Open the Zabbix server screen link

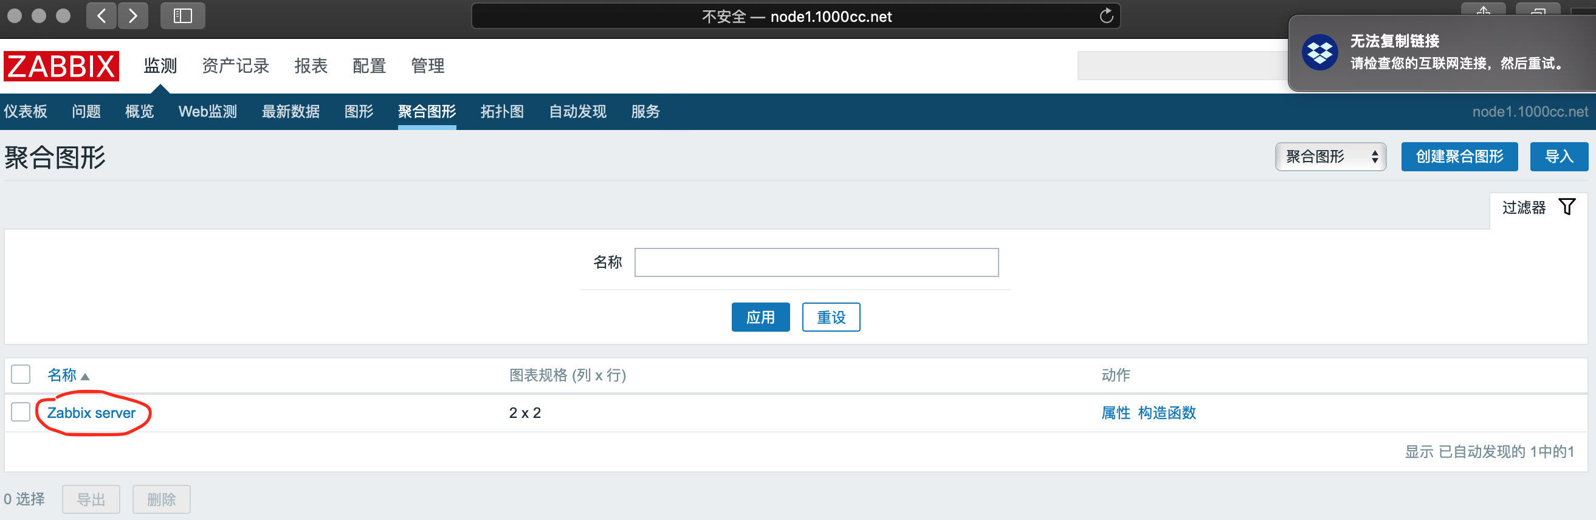[x=91, y=413]
